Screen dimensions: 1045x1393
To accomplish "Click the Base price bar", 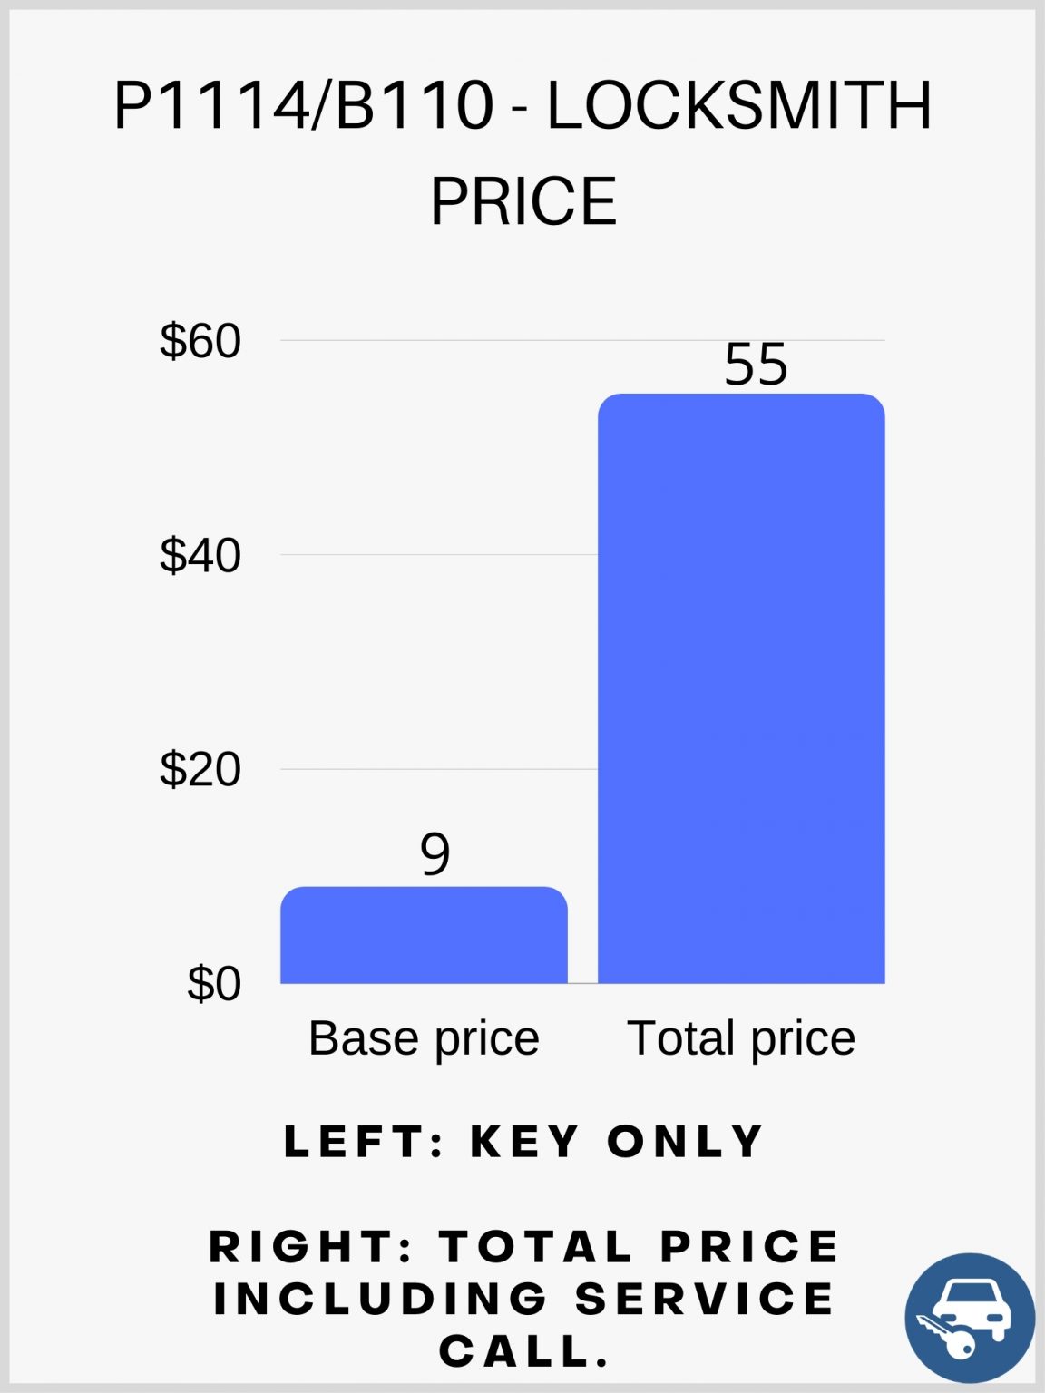I will (x=424, y=935).
